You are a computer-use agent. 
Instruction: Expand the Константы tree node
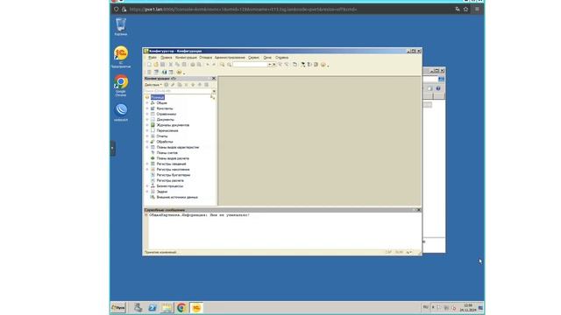click(147, 108)
